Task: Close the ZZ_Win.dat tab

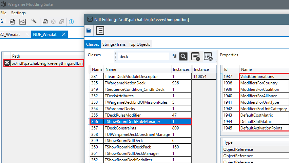Action: pos(27,35)
